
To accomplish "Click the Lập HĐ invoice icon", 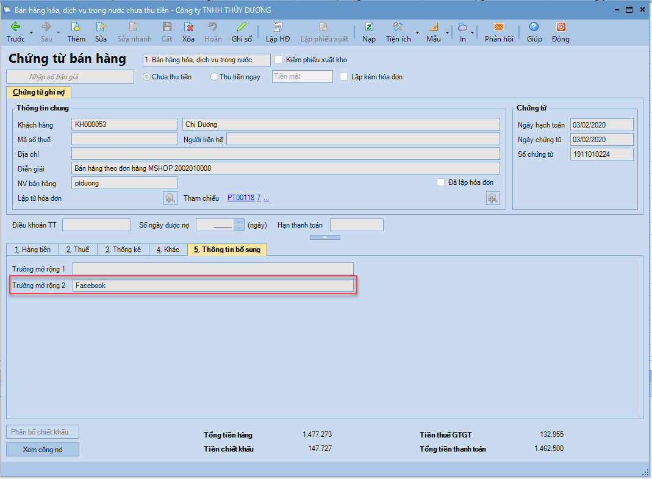I will tap(278, 27).
